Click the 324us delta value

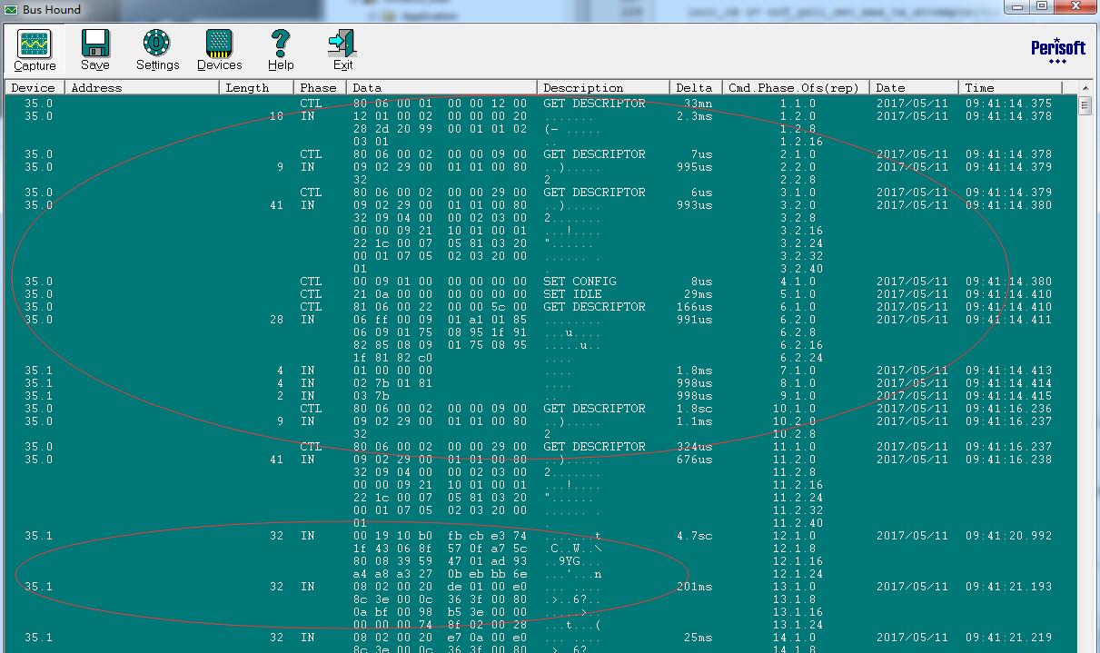pos(694,447)
